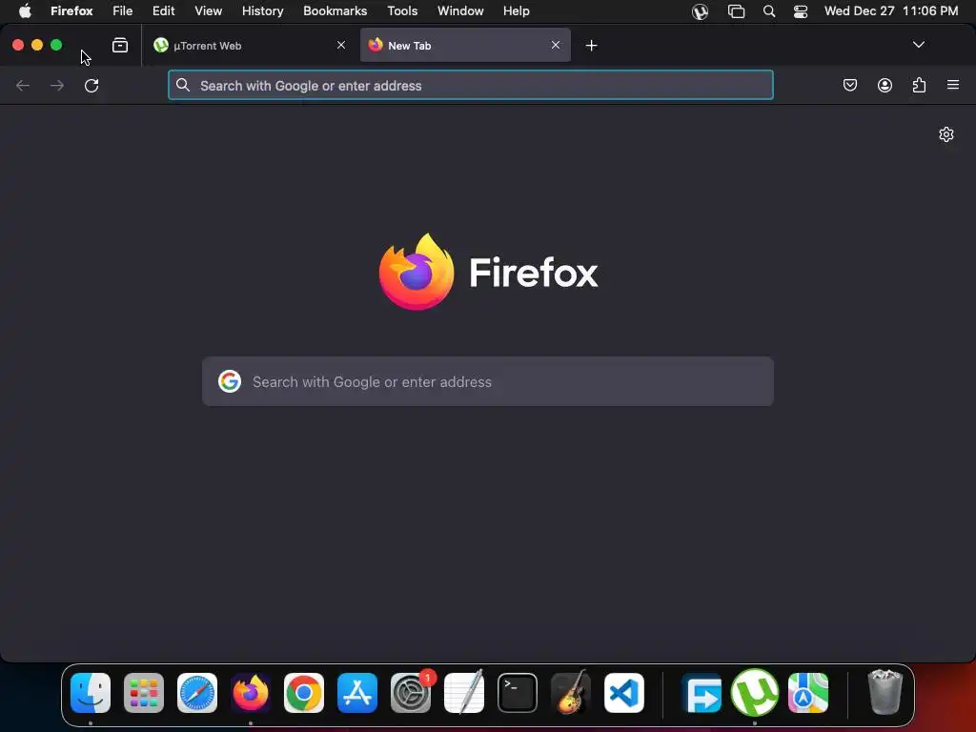
Task: Open a new tab with plus button
Action: tap(591, 46)
